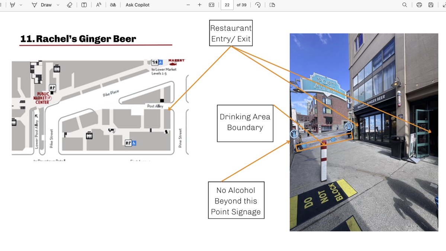Click the page count 'of 39'
The width and height of the screenshot is (446, 251).
pos(241,5)
